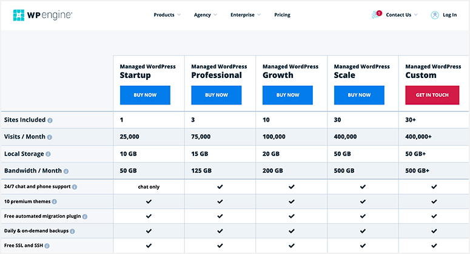
Task: Click the 100,000 visits value
Action: (274, 137)
